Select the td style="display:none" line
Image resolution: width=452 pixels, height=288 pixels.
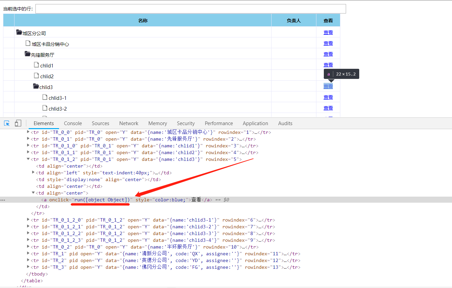[x=98, y=179]
